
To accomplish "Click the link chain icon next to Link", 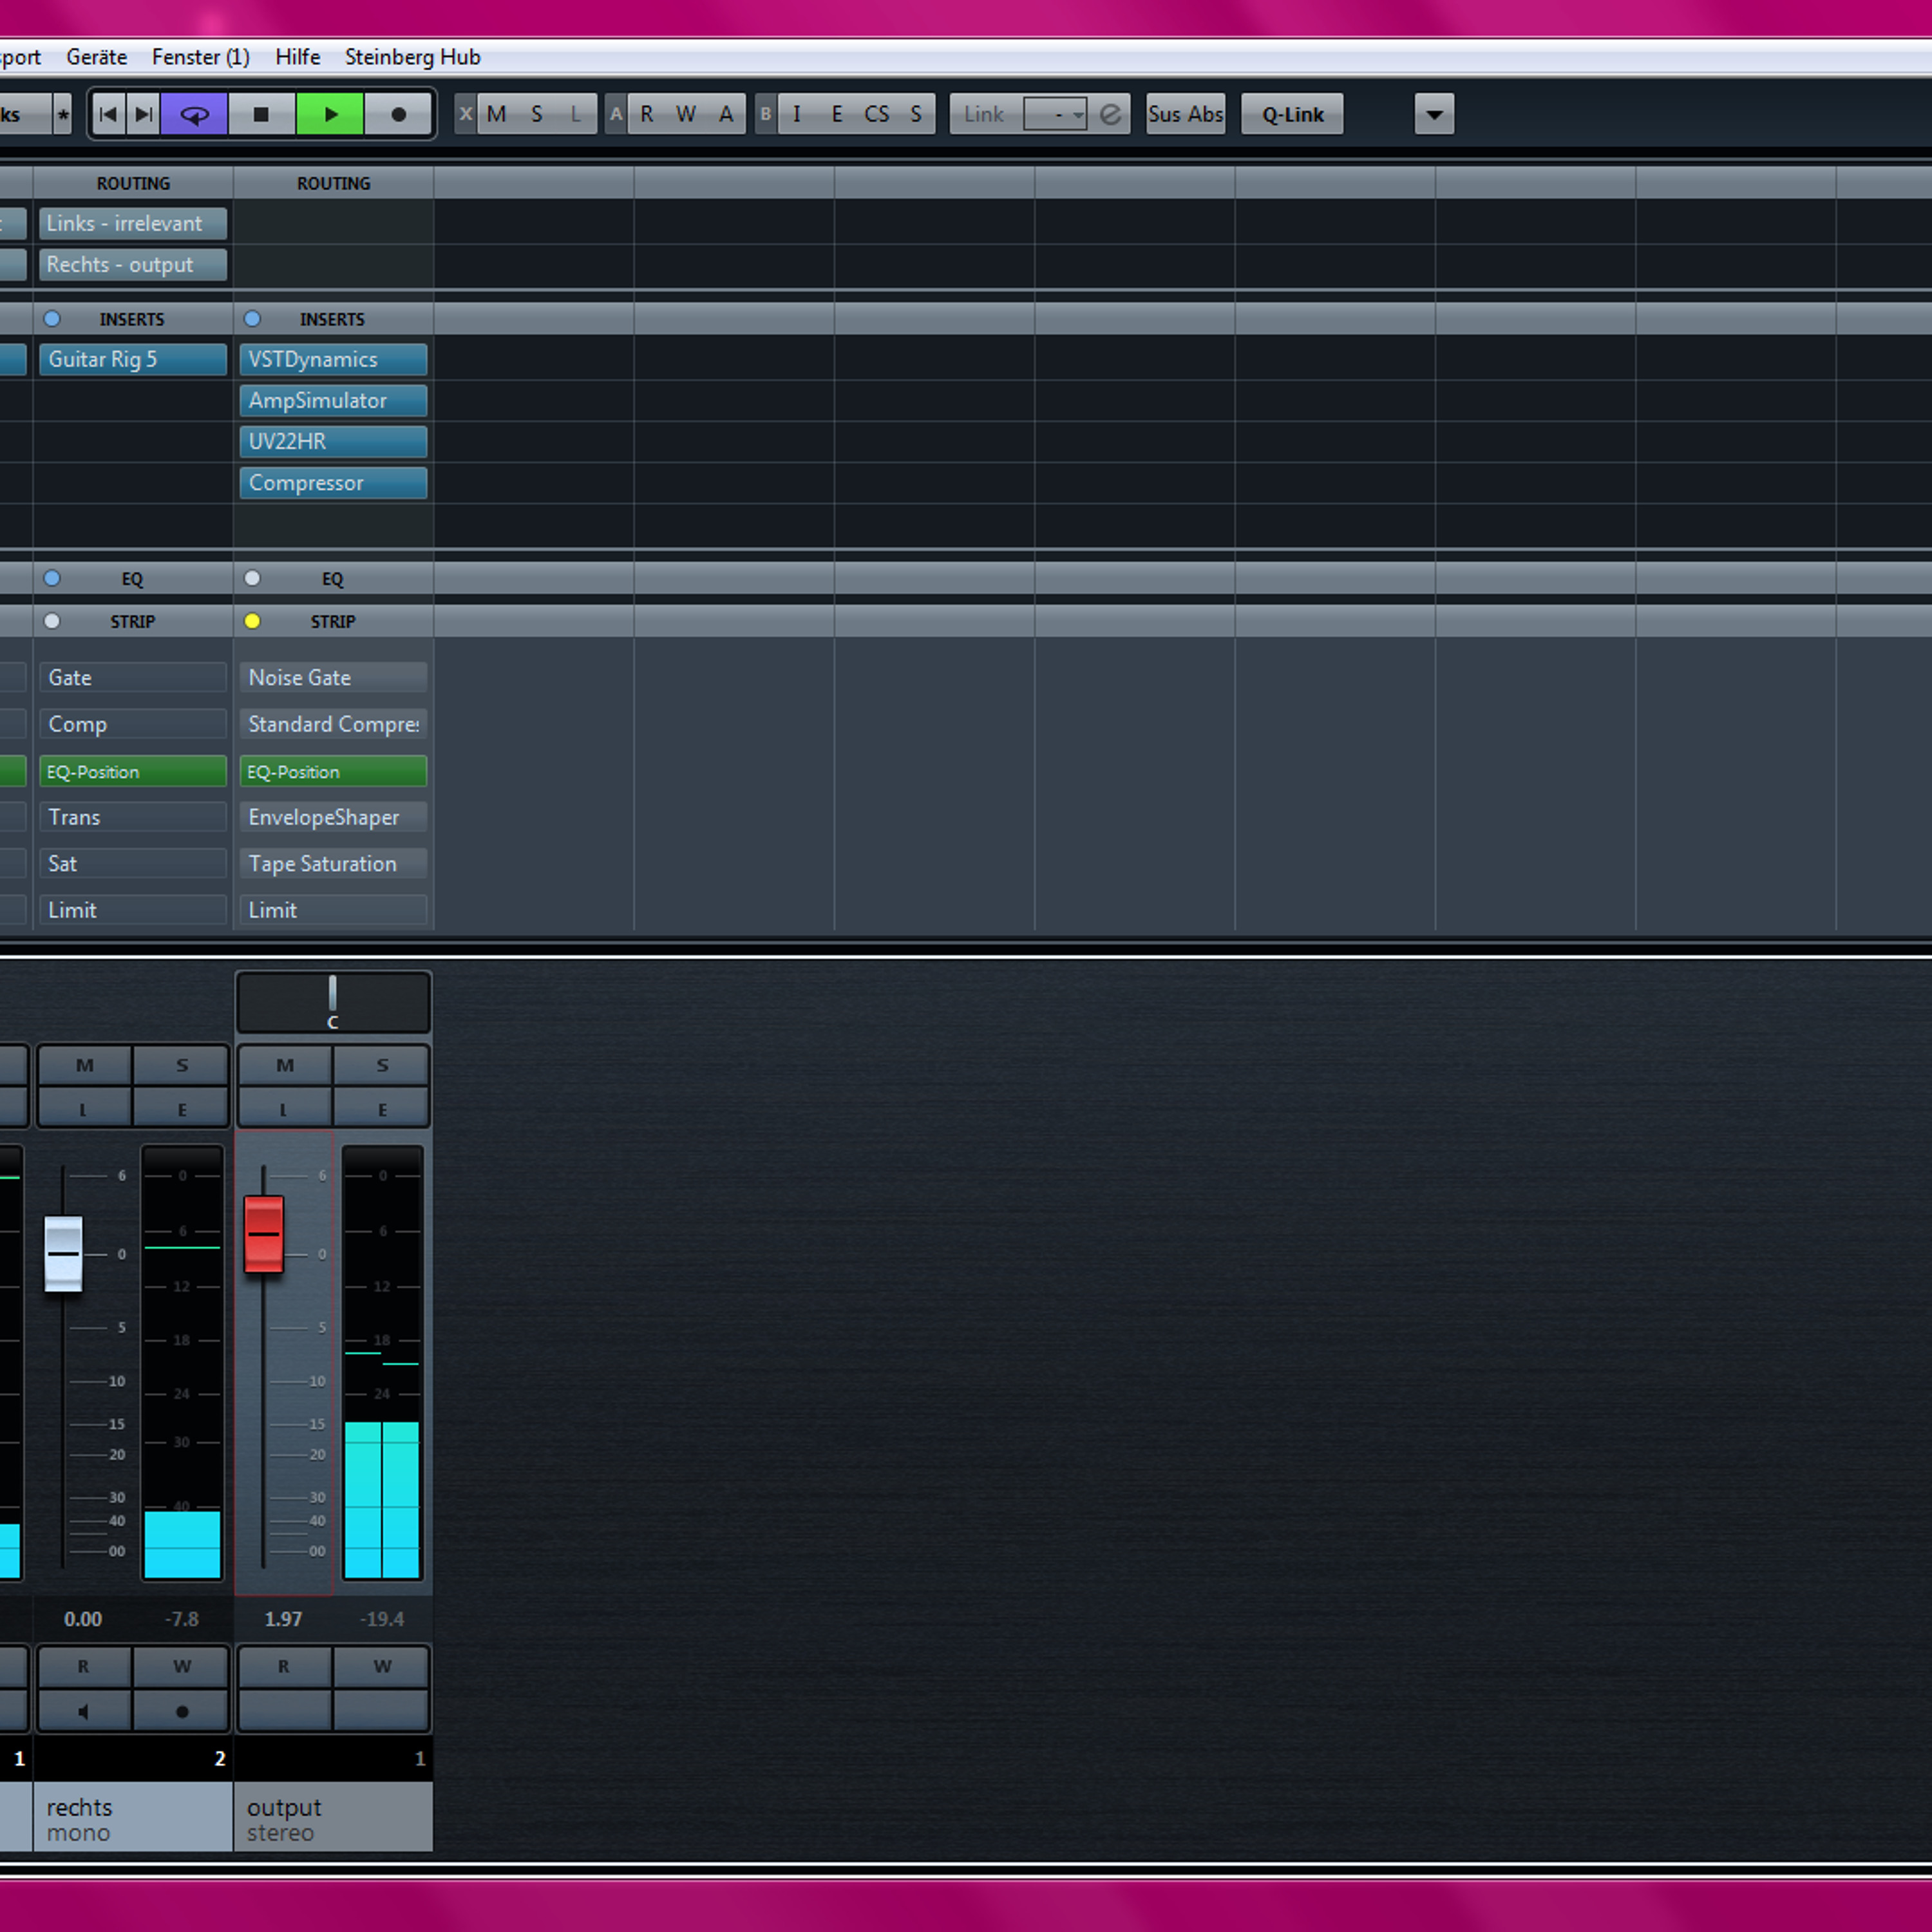I will pyautogui.click(x=1110, y=114).
